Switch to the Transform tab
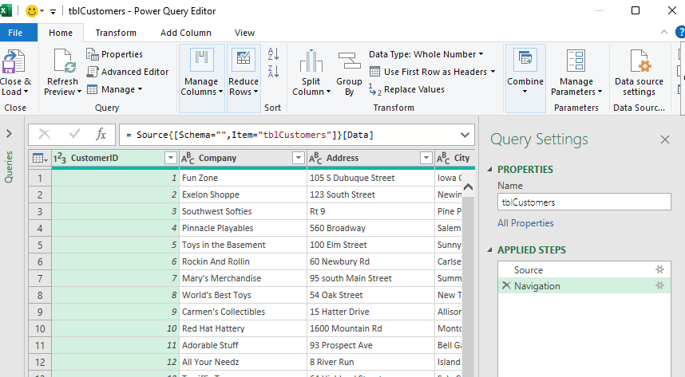 pyautogui.click(x=116, y=33)
